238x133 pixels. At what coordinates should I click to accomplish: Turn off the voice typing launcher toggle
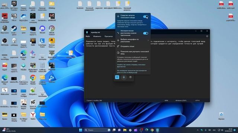pyautogui.click(x=145, y=17)
